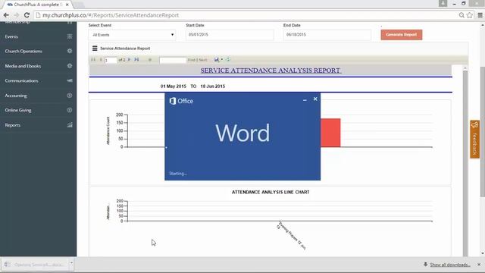This screenshot has width=485, height=273.
Task: Go to first report page
Action: [x=93, y=59]
